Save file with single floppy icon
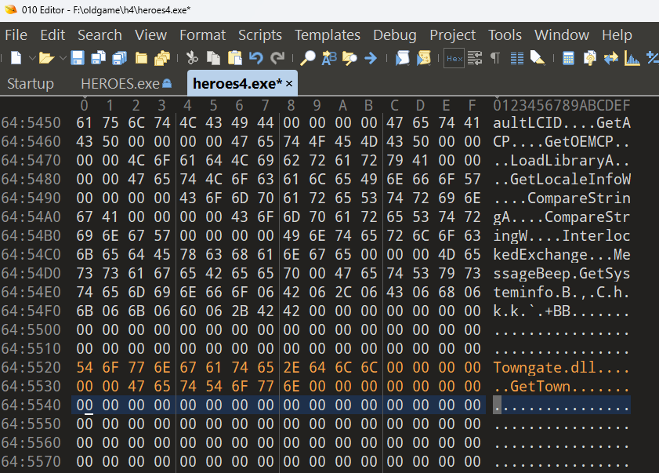The image size is (659, 473). [78, 57]
